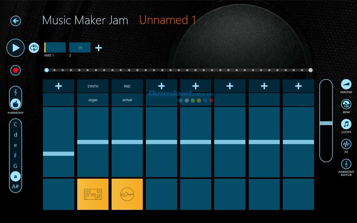
Task: Rename the song title Unnamed 1
Action: point(168,20)
